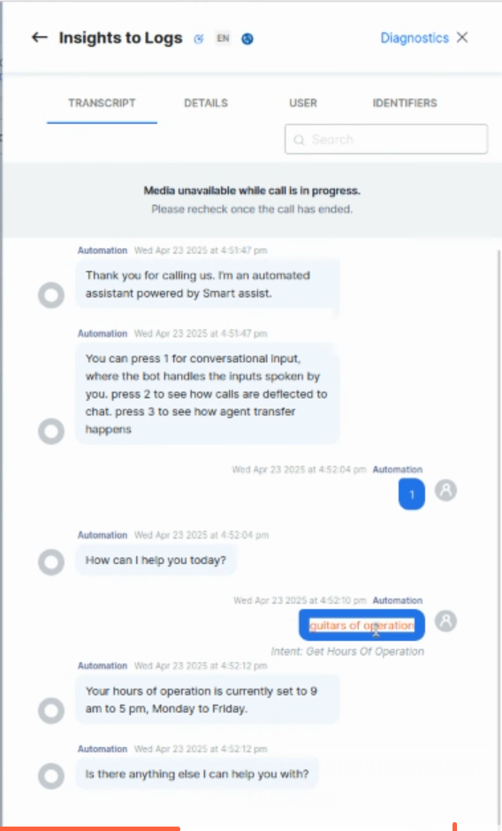Select the USER tab
The image size is (502, 831).
coord(303,103)
